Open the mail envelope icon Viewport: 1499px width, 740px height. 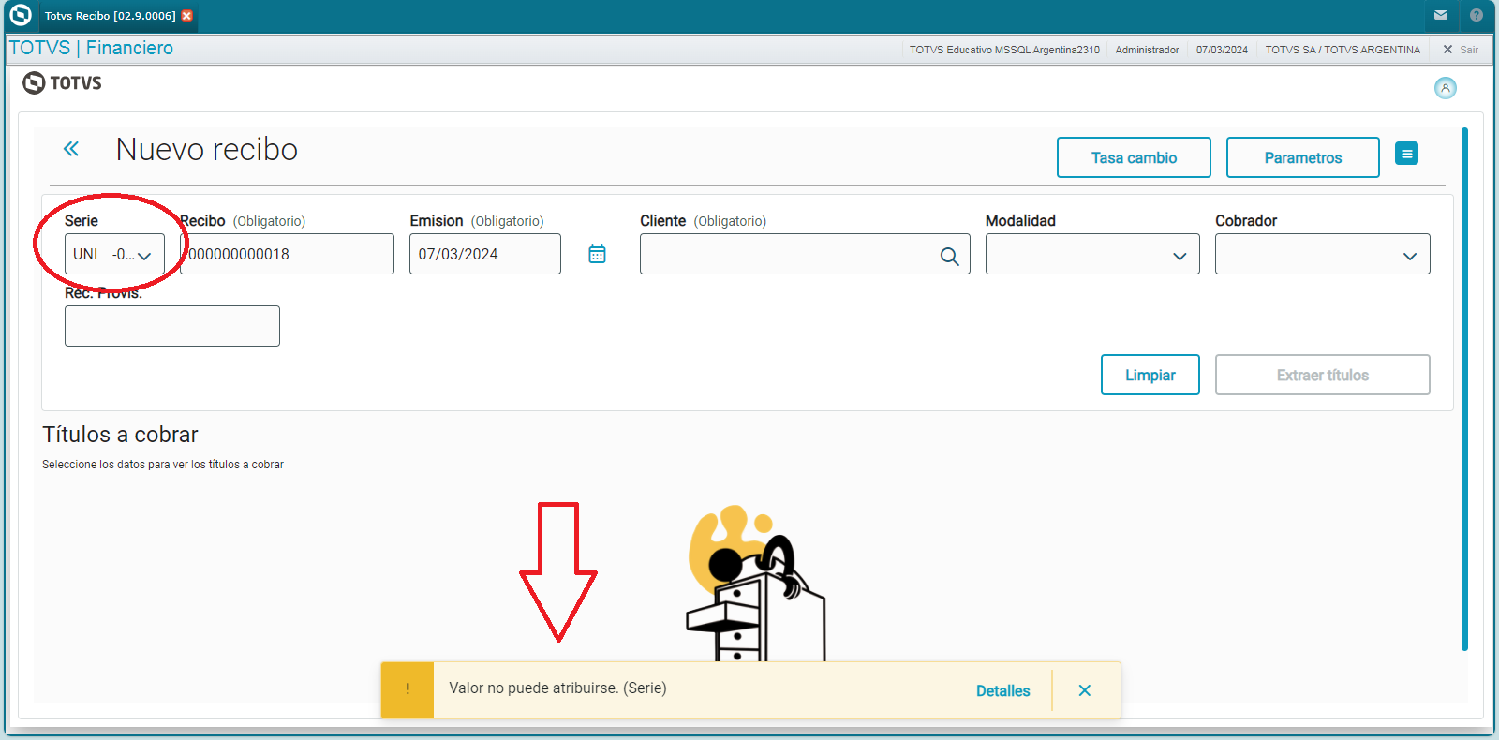point(1441,15)
